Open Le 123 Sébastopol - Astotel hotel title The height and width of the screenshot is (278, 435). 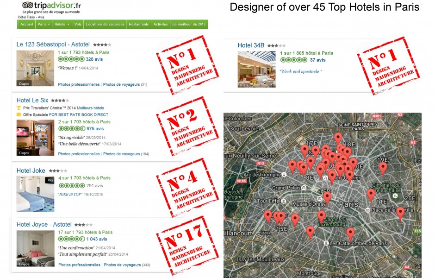pyautogui.click(x=53, y=44)
